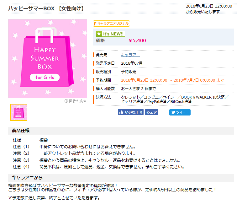Click the orange 予約期間 date range text
Image resolution: width=242 pixels, height=204 pixels.
[172, 80]
